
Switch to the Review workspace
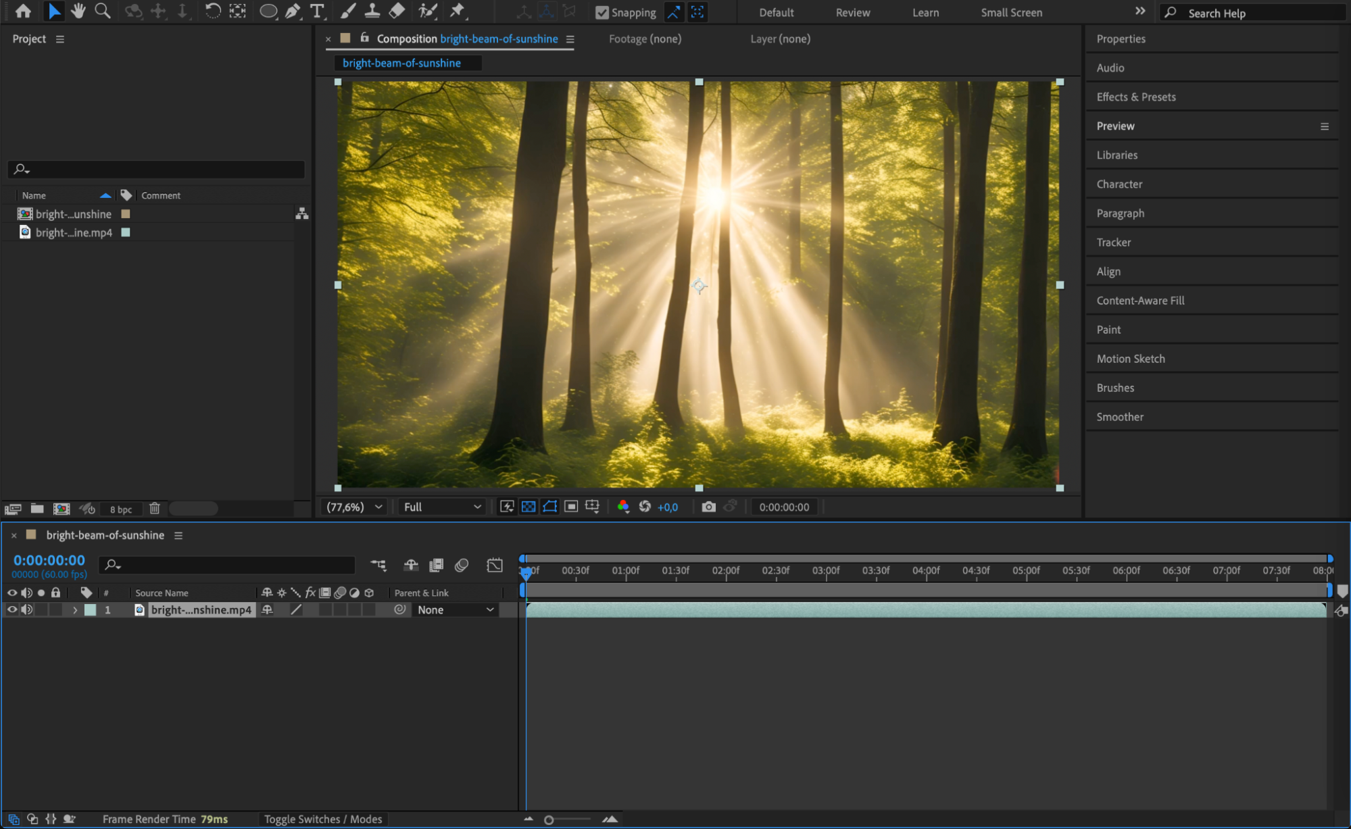click(x=852, y=12)
